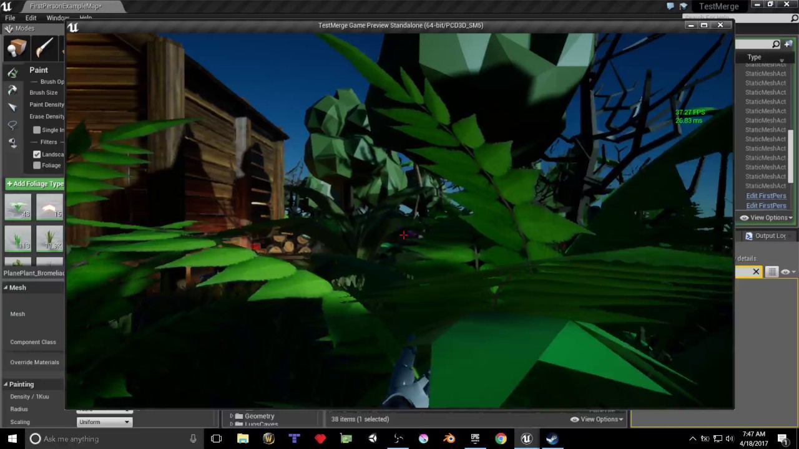Click the Add Foliage Type button
The image size is (799, 449).
pos(35,184)
